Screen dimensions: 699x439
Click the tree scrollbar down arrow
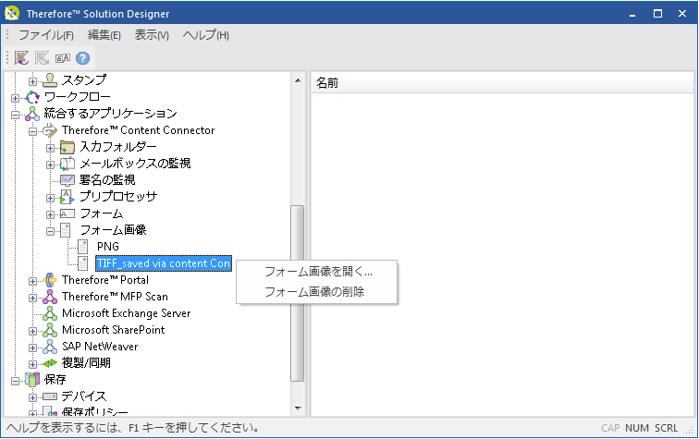pos(298,409)
